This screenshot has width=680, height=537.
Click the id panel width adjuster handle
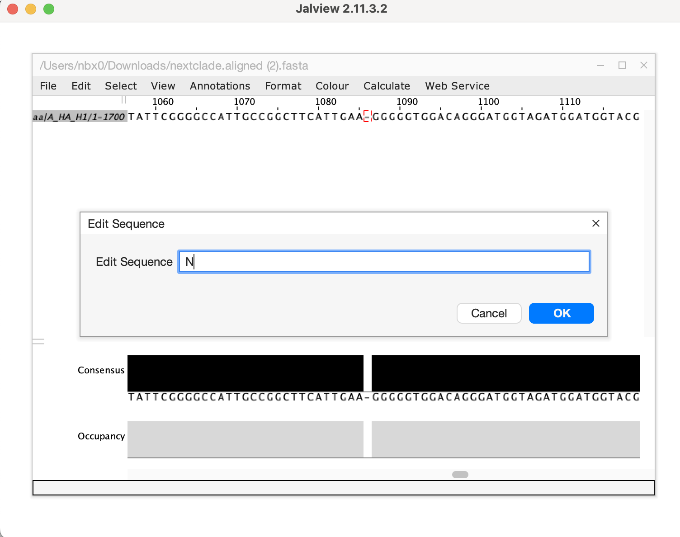(124, 99)
